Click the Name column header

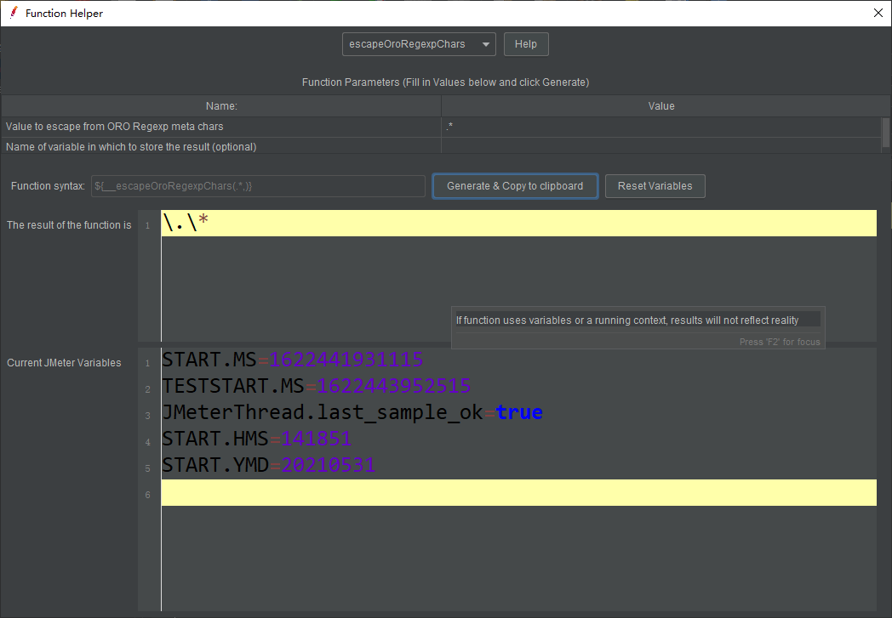tap(221, 106)
